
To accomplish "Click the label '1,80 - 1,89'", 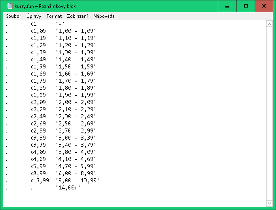I will (76, 88).
